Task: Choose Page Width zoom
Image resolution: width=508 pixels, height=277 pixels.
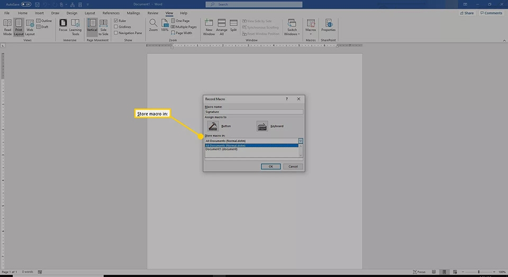Action: point(182,33)
